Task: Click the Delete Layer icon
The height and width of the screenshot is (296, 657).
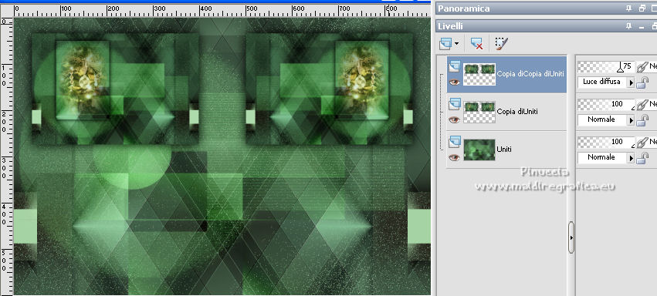Action: pos(476,43)
